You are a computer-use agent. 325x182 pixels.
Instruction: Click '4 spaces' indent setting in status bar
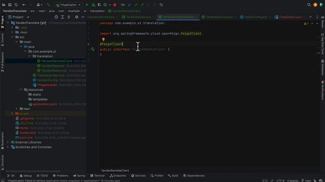coord(292,180)
